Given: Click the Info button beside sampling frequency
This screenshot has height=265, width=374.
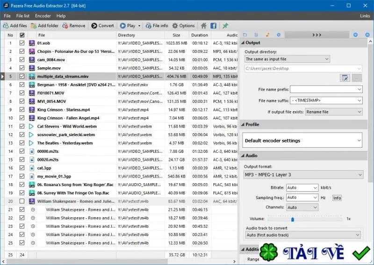Looking at the screenshot, I should 337,198.
